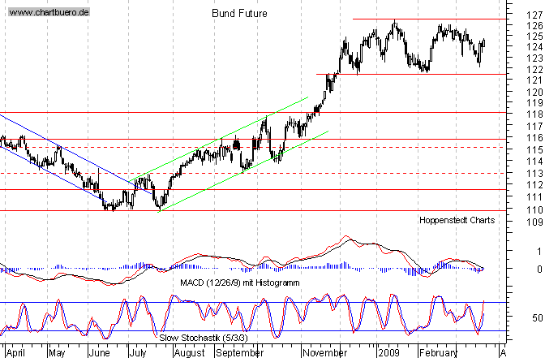The image size is (545, 358).
Task: Click price axis value 127
Action: click(534, 15)
